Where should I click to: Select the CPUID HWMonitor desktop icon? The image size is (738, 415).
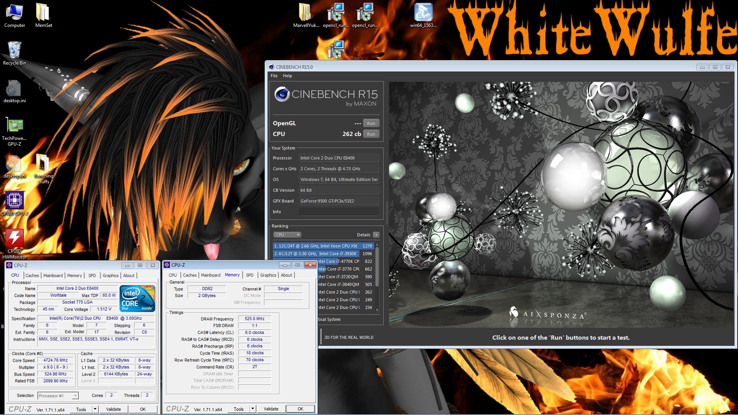click(15, 244)
